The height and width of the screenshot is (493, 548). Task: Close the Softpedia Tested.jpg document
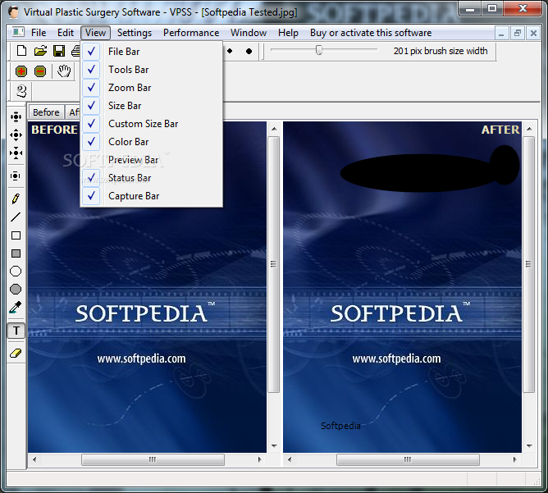point(533,33)
